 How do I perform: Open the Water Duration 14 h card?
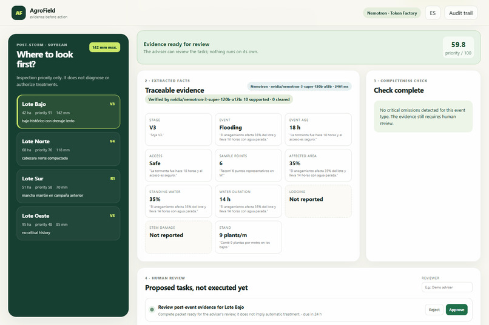tap(248, 201)
